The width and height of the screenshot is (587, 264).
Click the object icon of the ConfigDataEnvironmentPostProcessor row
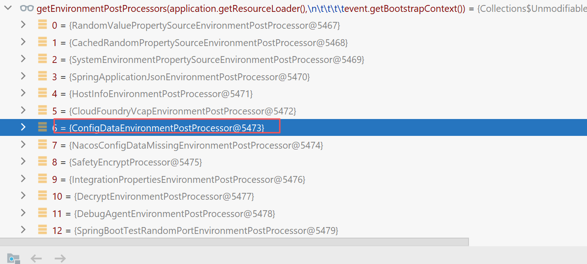pyautogui.click(x=43, y=128)
